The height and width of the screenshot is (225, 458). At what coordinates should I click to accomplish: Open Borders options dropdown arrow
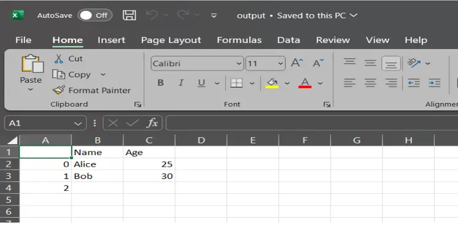click(x=252, y=83)
